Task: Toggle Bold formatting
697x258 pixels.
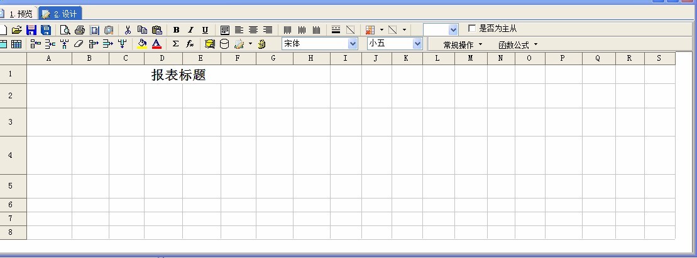Action: (x=176, y=29)
